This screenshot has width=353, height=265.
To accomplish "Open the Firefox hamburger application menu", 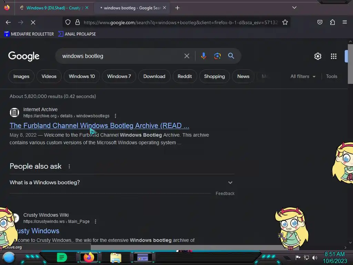I will 345,22.
